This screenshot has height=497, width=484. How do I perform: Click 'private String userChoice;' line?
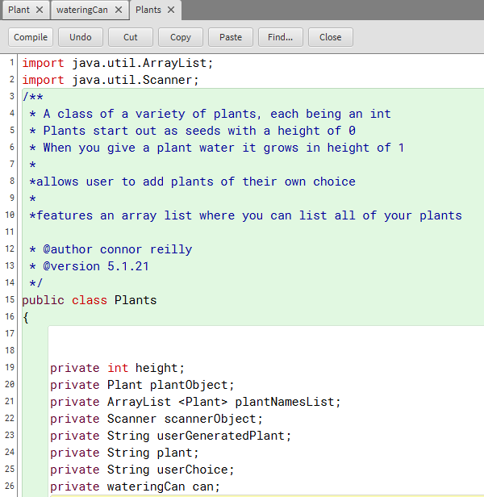pyautogui.click(x=142, y=470)
